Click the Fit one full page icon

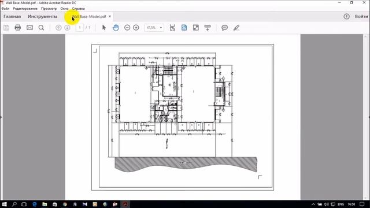[184, 28]
